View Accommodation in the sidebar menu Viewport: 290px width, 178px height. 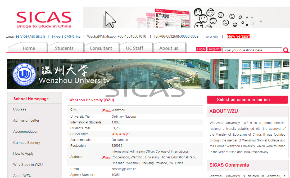(35, 131)
